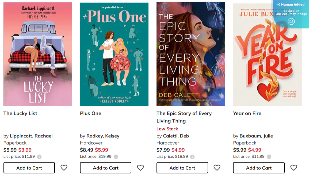The image size is (309, 185).
Task: Open the Year on Fire cover thumbnail
Action: click(267, 54)
